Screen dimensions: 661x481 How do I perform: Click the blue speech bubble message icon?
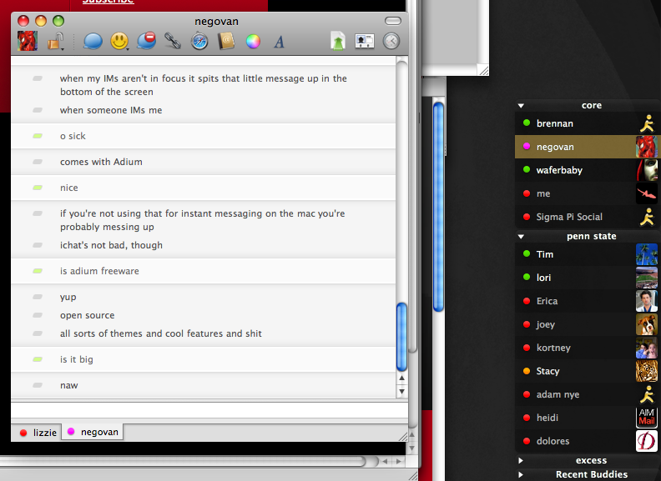click(x=93, y=42)
